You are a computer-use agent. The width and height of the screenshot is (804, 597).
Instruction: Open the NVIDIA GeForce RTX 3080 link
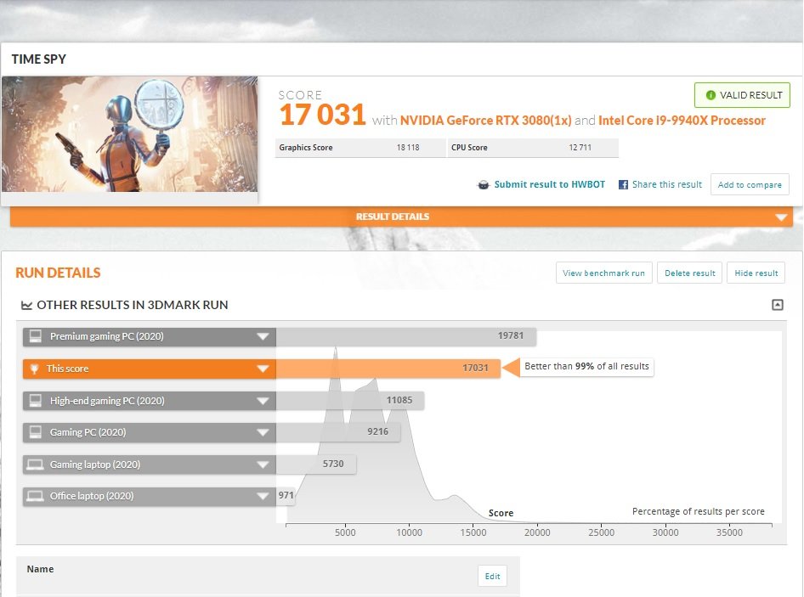tap(485, 121)
